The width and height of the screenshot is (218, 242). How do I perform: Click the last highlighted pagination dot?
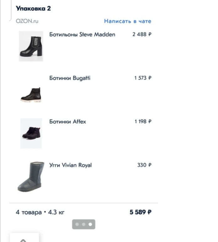[x=90, y=224]
